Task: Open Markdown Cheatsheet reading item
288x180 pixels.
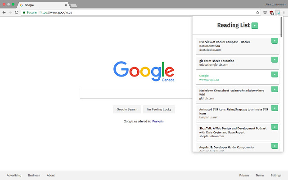Action: 238,94
